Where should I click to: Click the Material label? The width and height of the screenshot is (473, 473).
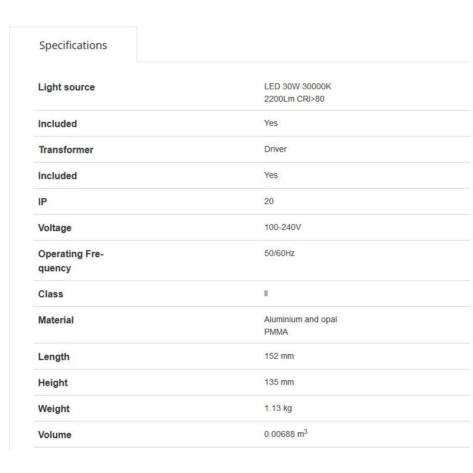pyautogui.click(x=56, y=320)
